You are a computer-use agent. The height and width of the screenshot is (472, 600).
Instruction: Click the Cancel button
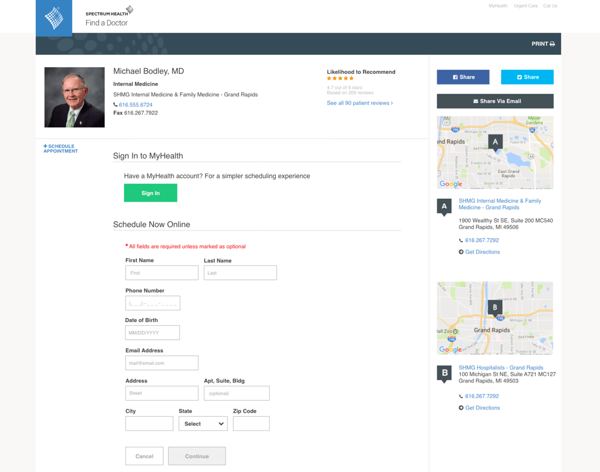(x=144, y=456)
